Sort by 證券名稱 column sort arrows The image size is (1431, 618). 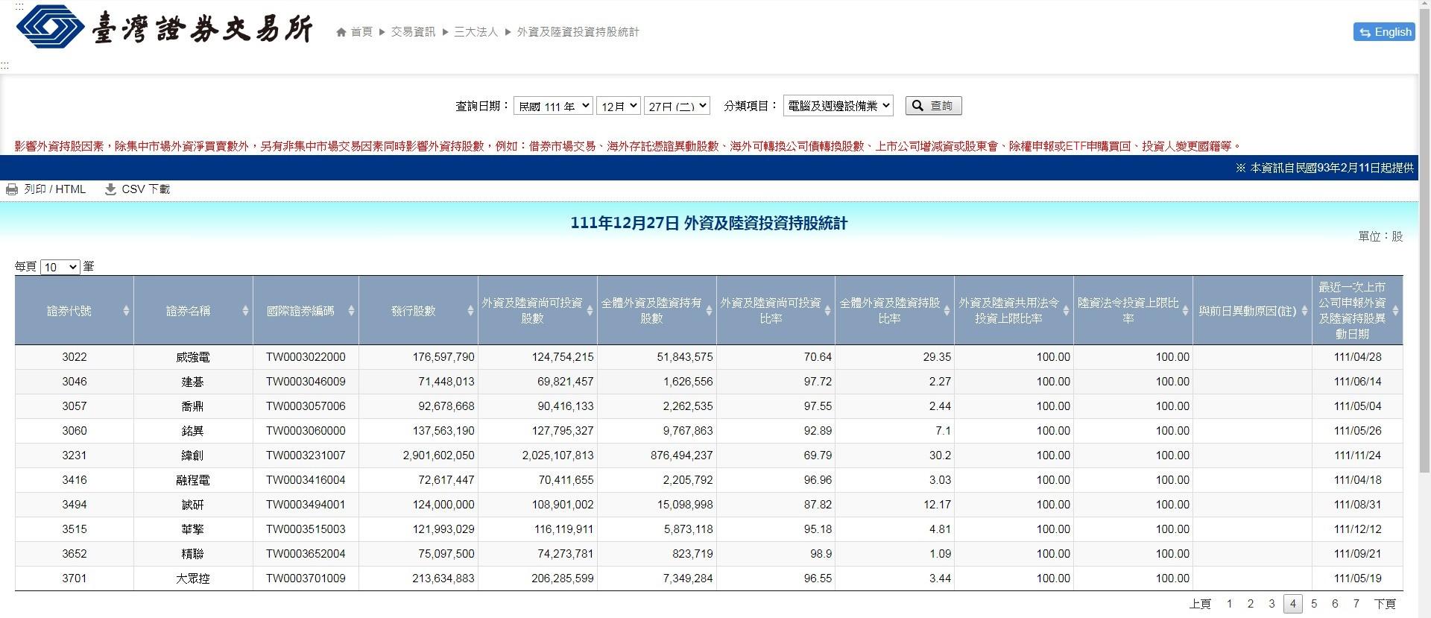pos(245,311)
